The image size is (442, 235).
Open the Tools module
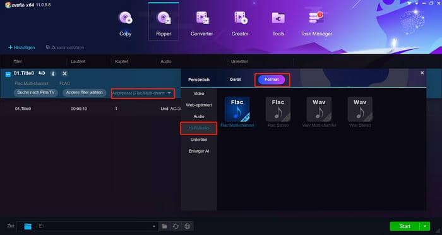click(278, 24)
